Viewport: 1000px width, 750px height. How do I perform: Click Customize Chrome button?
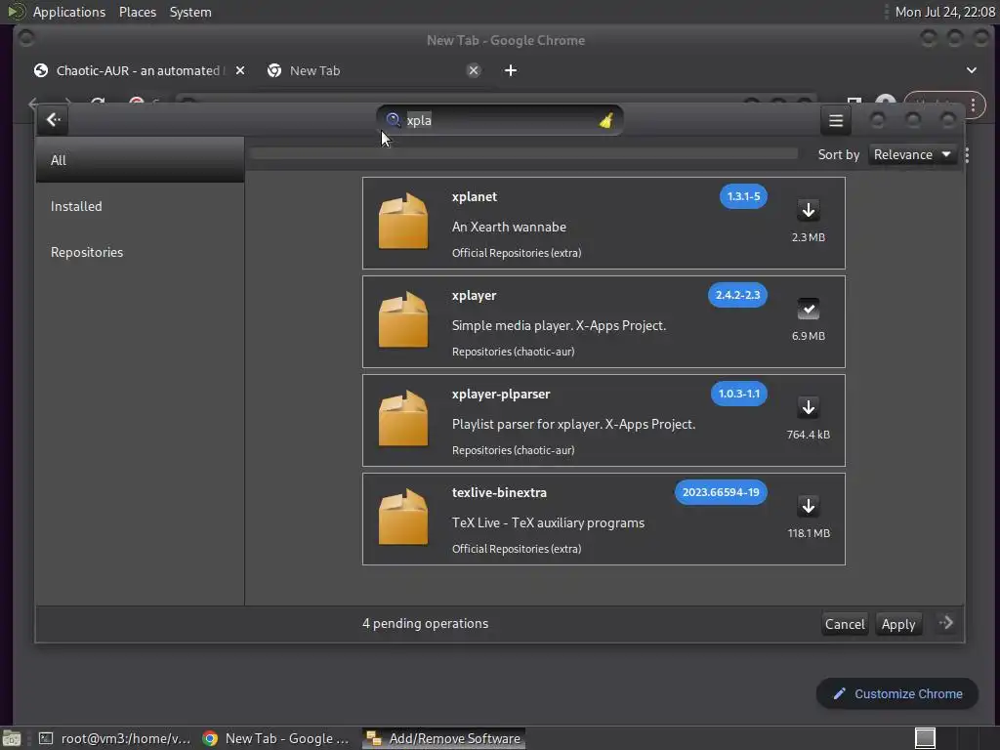[896, 694]
